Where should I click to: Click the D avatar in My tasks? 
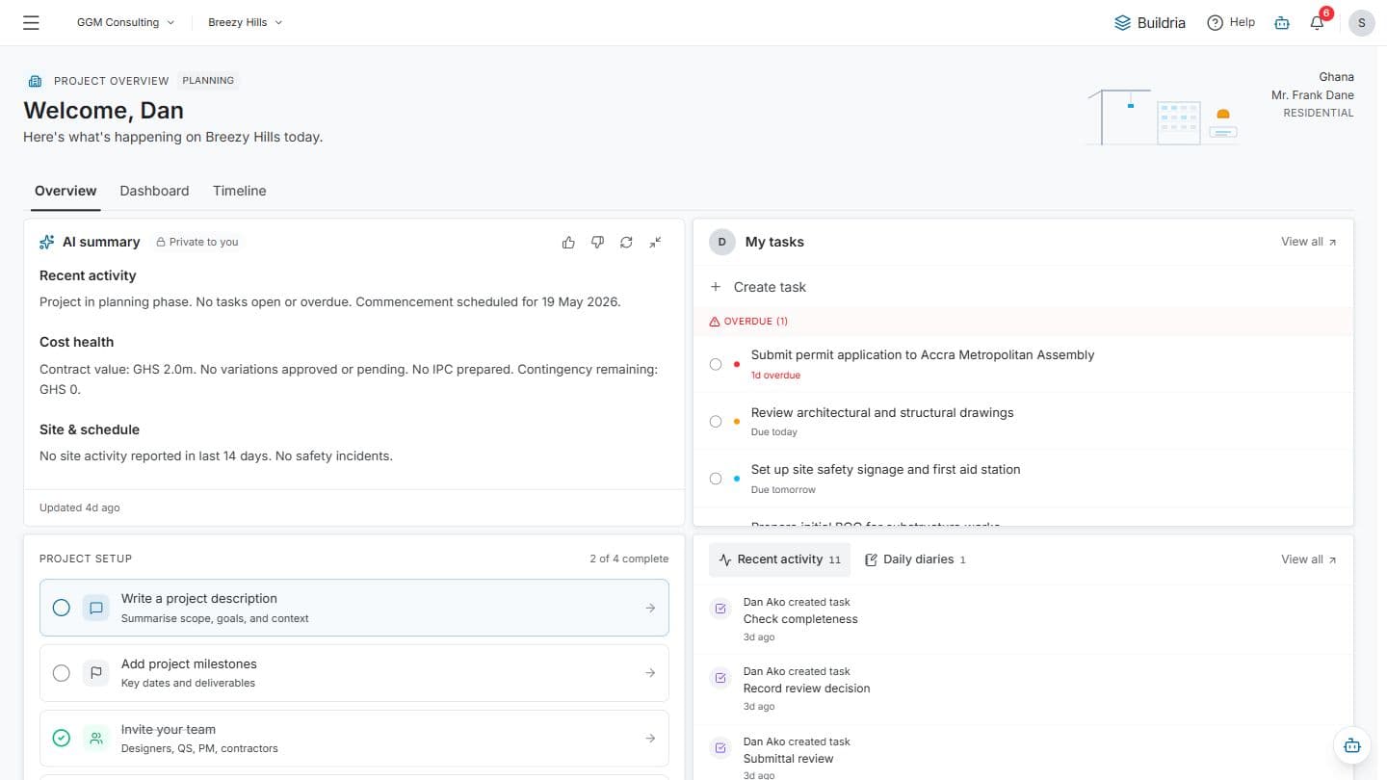click(x=722, y=242)
